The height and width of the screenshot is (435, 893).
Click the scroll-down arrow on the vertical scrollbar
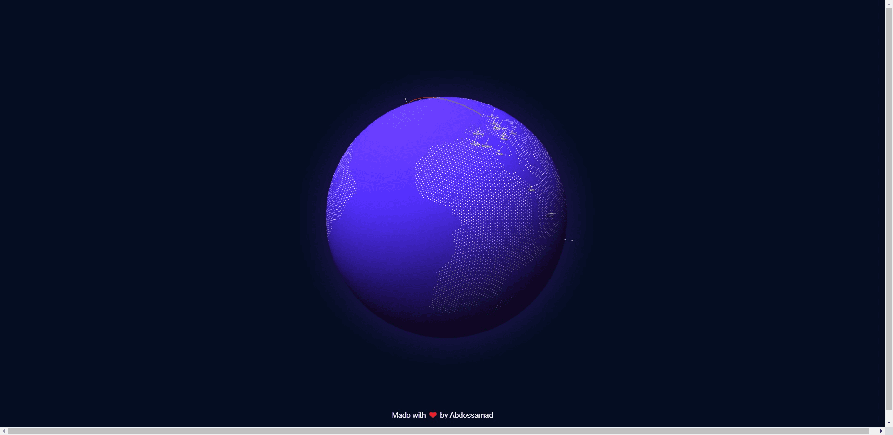tap(889, 423)
